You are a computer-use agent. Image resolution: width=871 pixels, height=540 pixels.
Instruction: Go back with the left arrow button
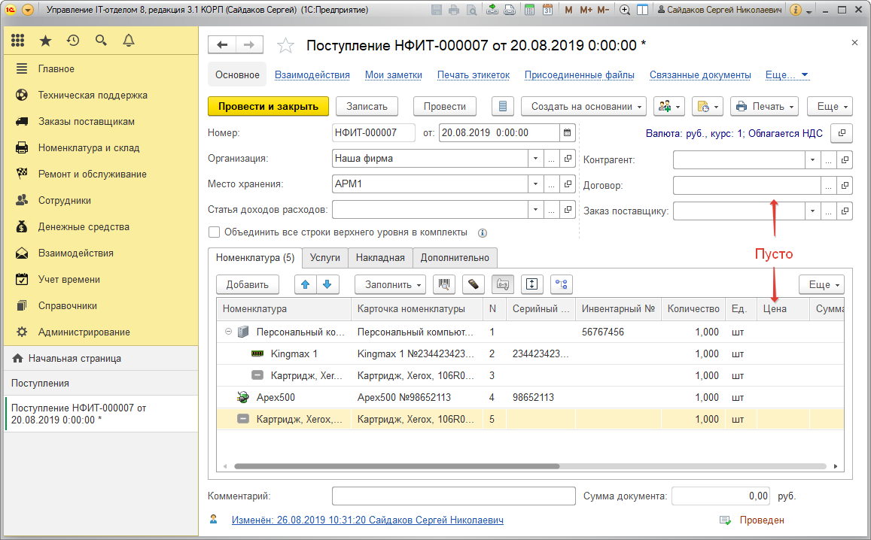(222, 45)
